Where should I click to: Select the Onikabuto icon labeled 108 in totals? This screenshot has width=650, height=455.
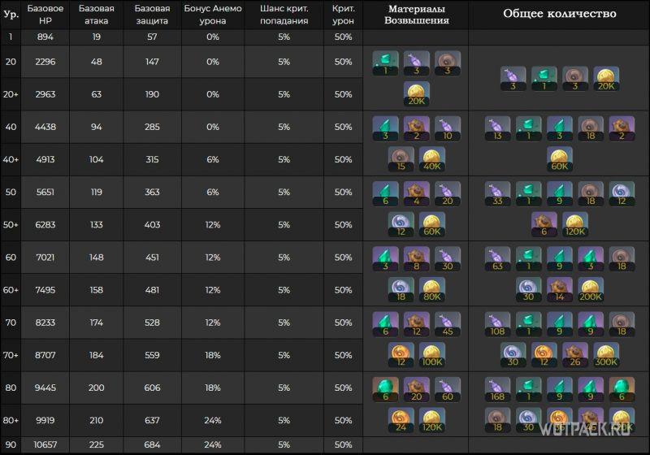tap(497, 324)
